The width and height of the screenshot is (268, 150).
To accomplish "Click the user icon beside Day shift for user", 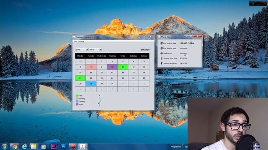I will [162, 48].
